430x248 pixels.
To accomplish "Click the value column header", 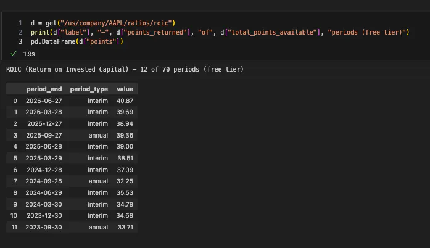I will click(125, 89).
